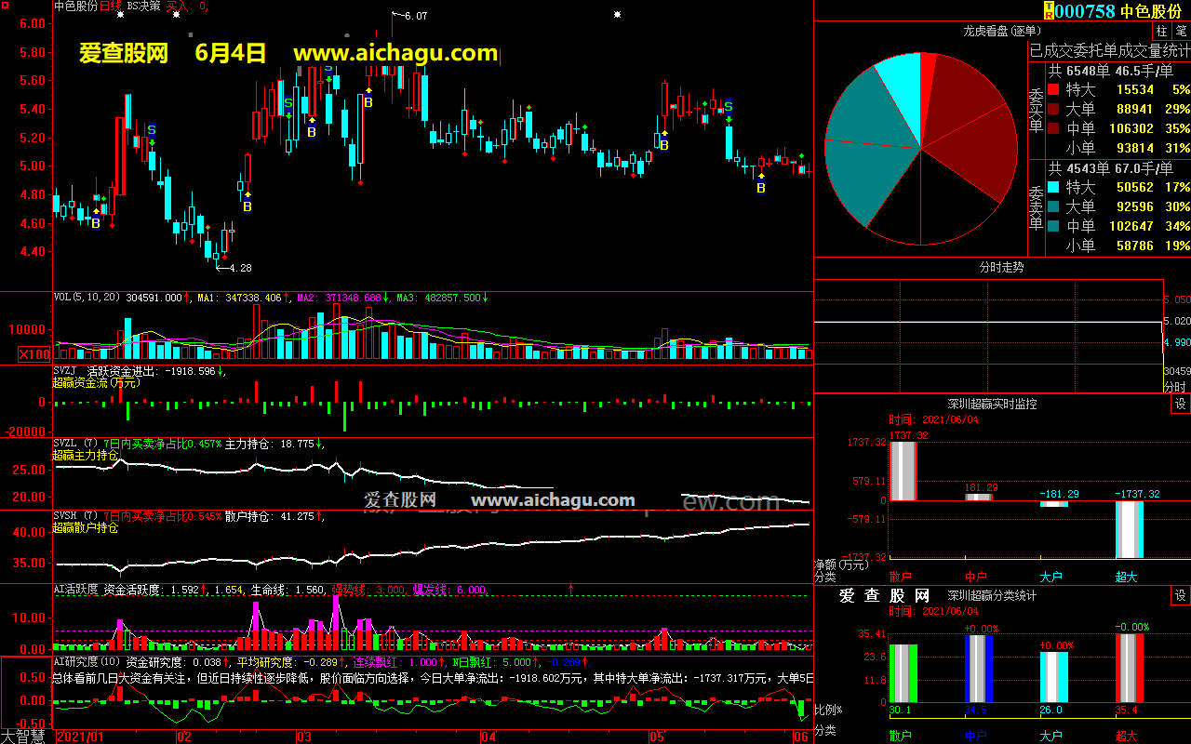Click the 106302 中单 buy volume value

pos(1132,129)
